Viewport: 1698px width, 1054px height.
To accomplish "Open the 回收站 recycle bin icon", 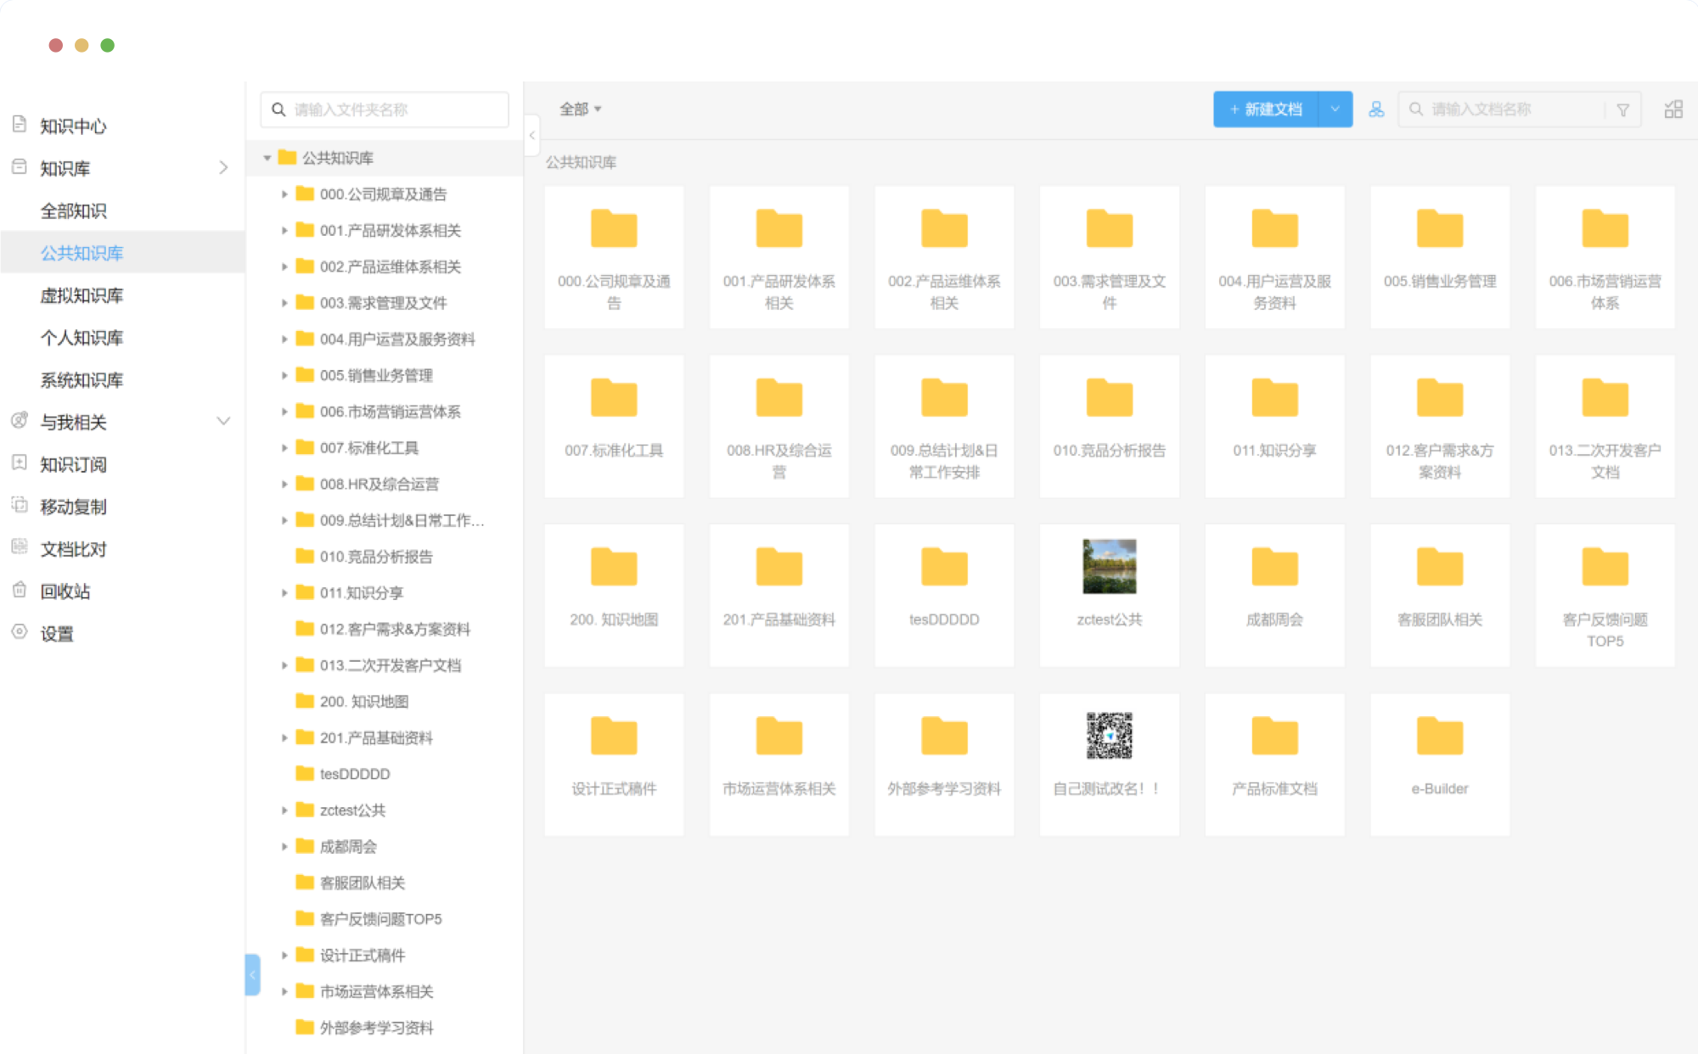I will [20, 591].
